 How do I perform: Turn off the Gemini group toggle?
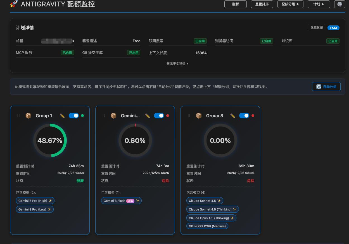[159, 115]
